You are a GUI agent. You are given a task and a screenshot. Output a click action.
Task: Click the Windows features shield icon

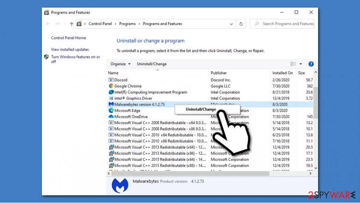click(x=46, y=57)
